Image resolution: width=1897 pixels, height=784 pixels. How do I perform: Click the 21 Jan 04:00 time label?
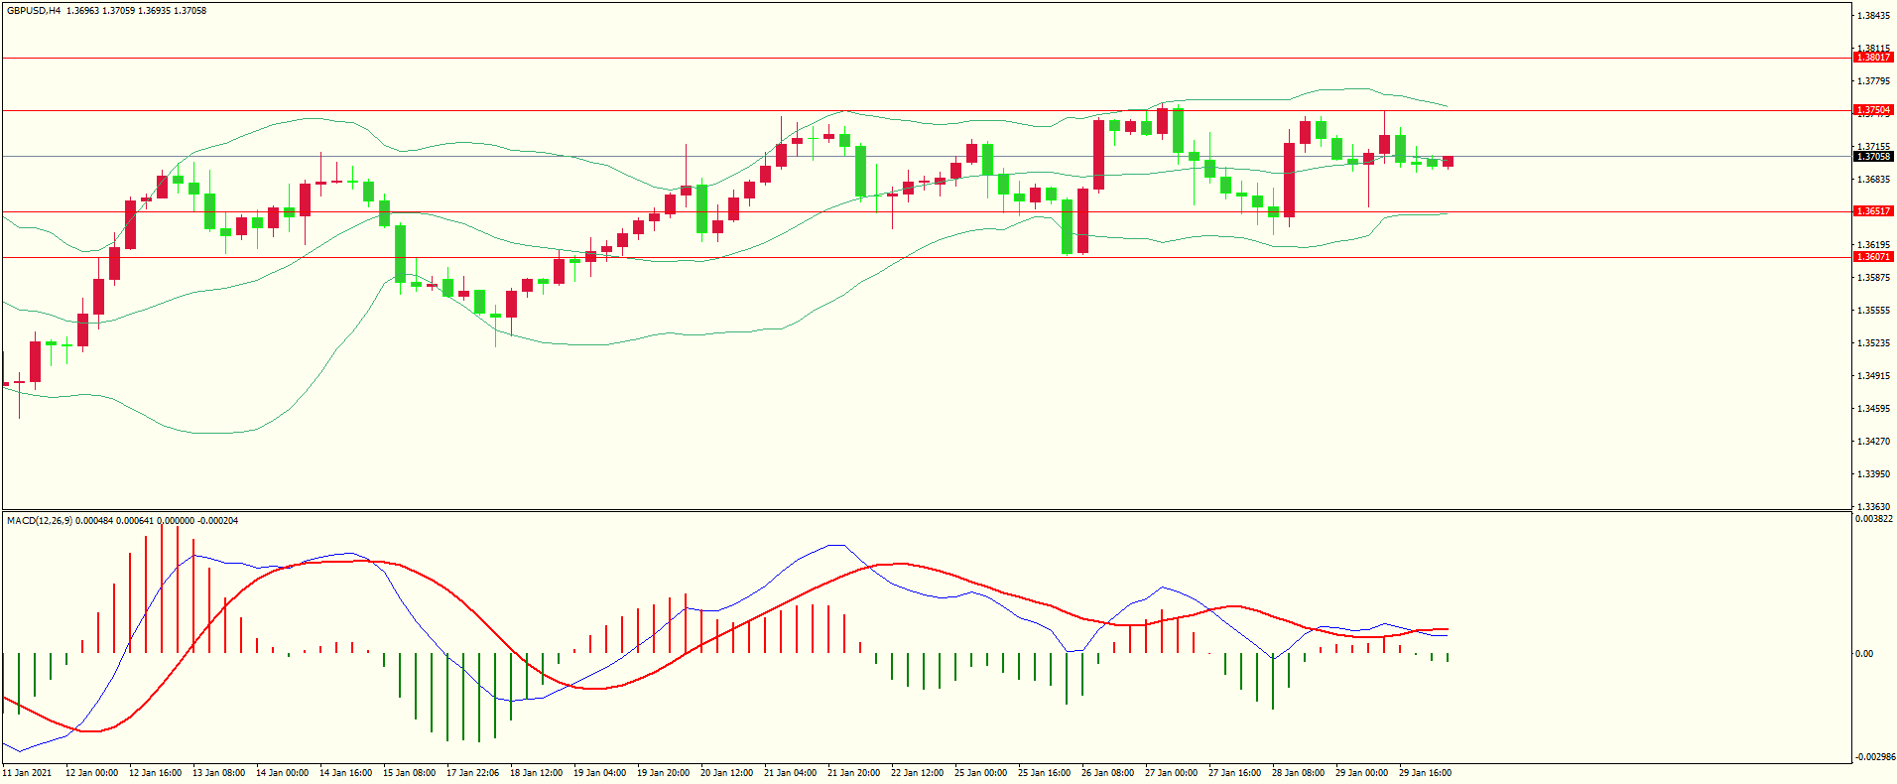coord(790,773)
